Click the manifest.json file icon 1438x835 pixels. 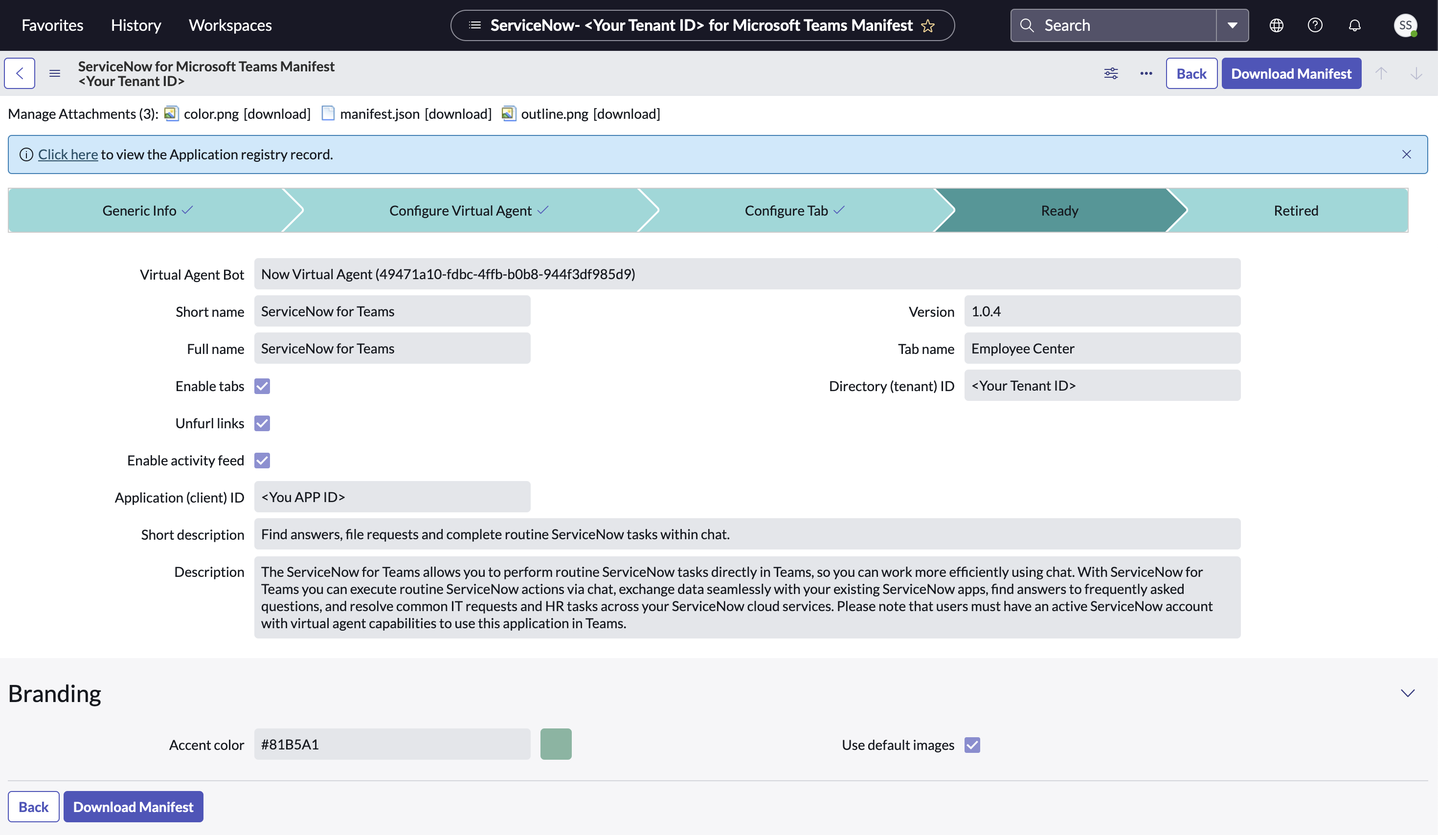coord(328,113)
